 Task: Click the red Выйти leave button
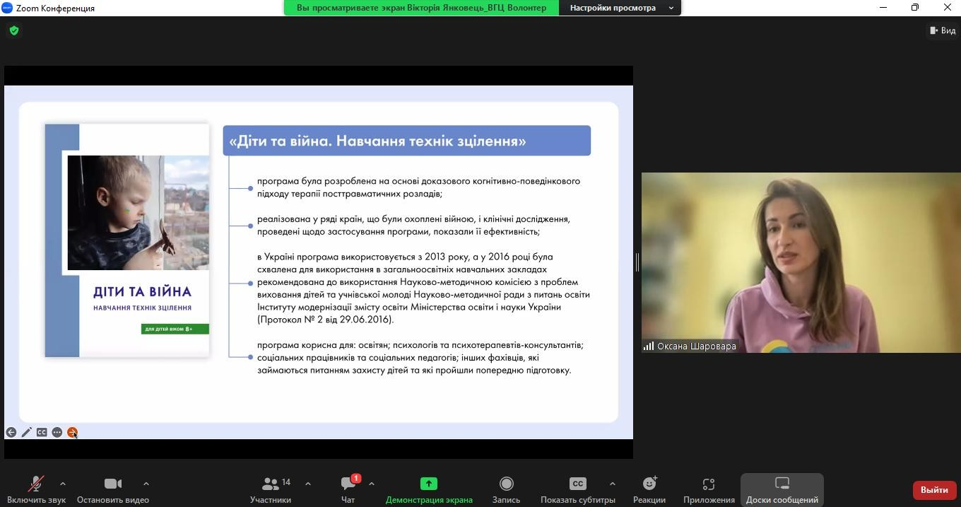[x=933, y=490]
